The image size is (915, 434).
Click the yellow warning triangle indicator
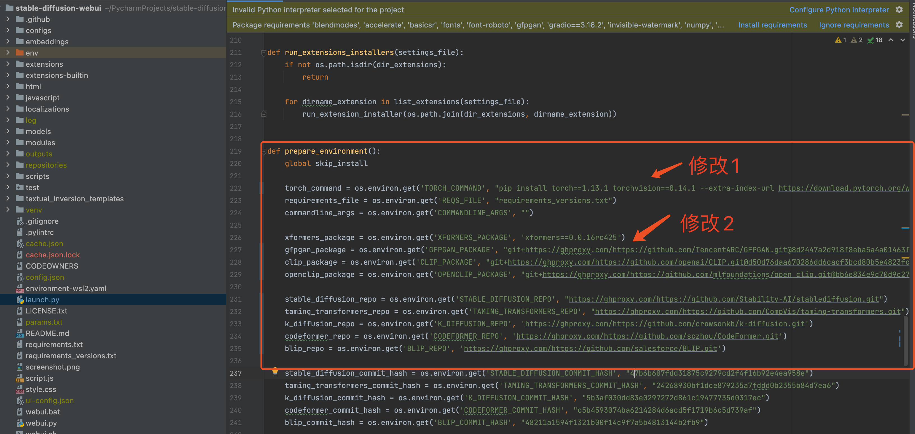coord(838,40)
